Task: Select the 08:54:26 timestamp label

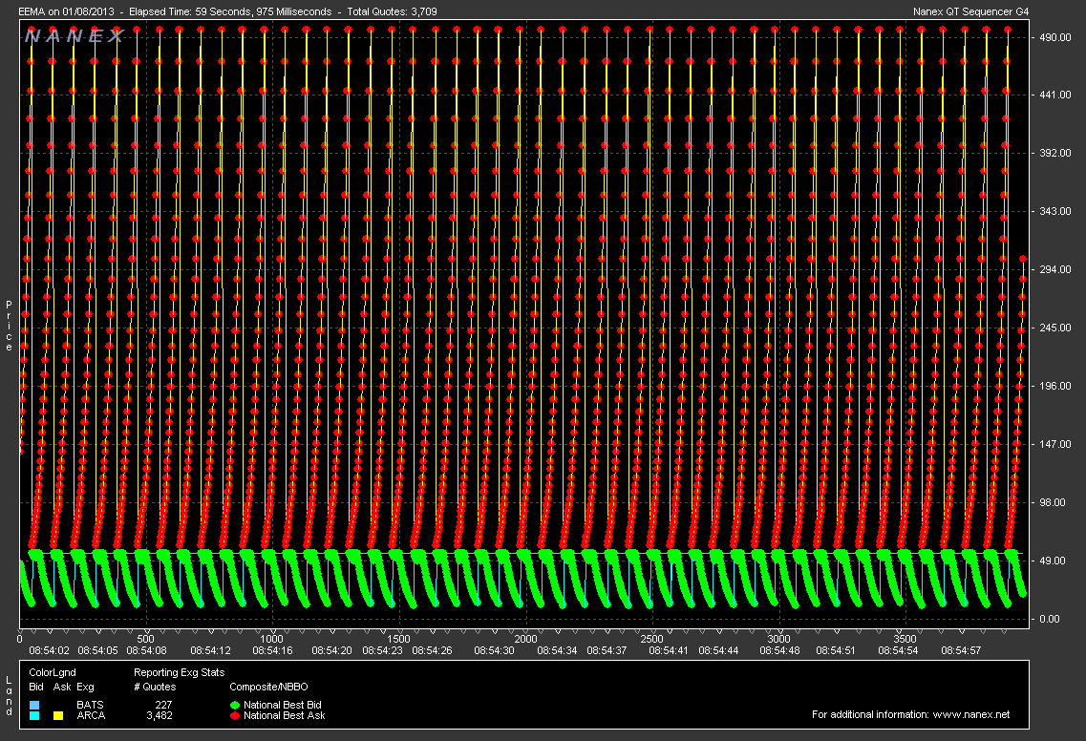Action: pos(432,650)
